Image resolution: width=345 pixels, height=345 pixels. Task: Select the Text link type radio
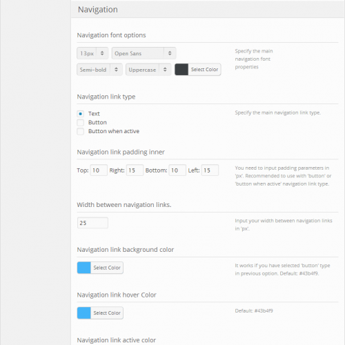[x=80, y=114]
